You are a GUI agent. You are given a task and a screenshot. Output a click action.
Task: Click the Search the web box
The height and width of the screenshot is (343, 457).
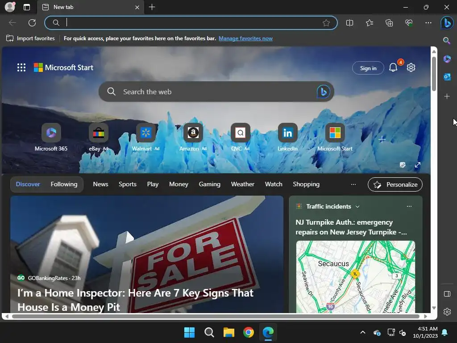pyautogui.click(x=216, y=92)
